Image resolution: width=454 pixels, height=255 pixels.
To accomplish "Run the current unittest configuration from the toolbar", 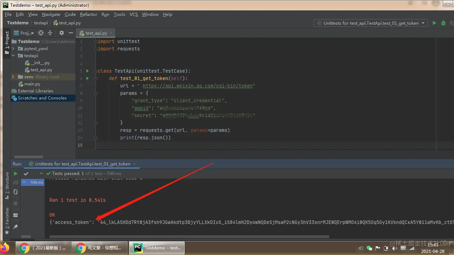I will pyautogui.click(x=434, y=23).
